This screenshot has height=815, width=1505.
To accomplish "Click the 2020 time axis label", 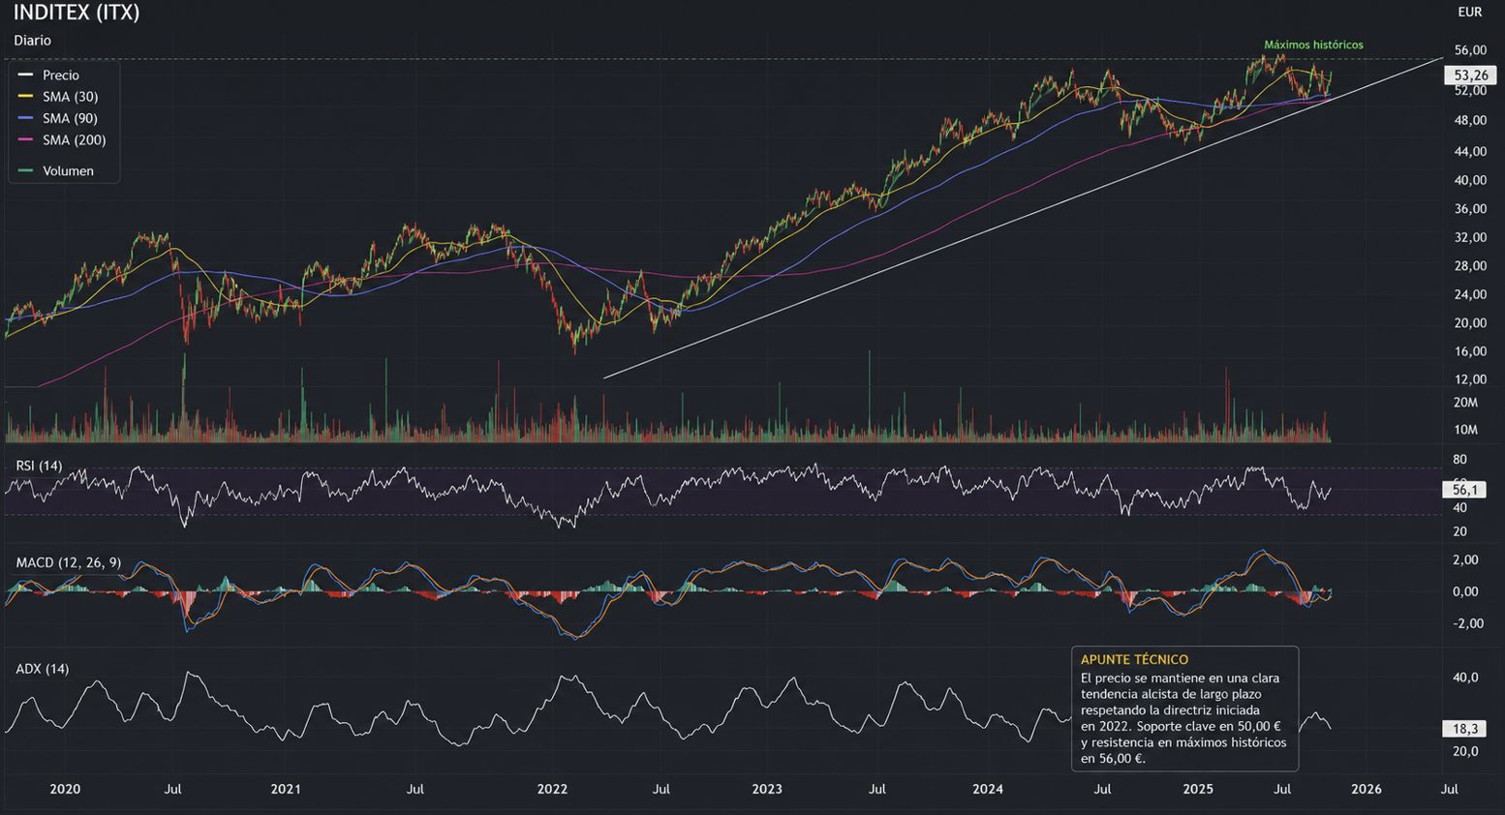I will (x=65, y=790).
